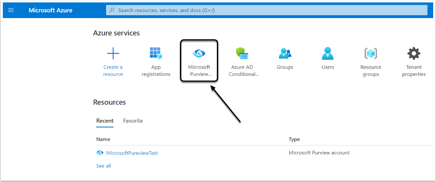
Task: Switch to the Recent tab
Action: [105, 121]
